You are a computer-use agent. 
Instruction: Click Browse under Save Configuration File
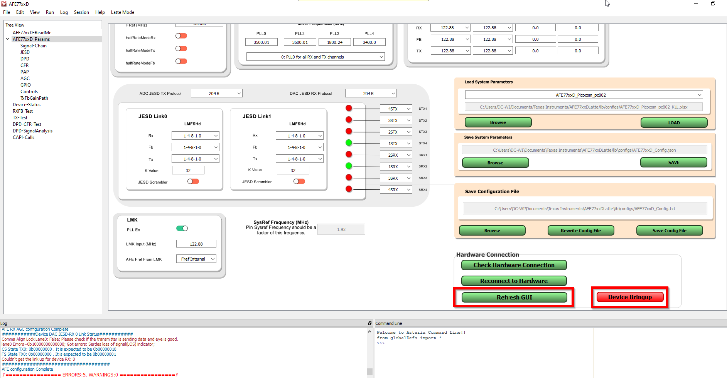point(492,231)
